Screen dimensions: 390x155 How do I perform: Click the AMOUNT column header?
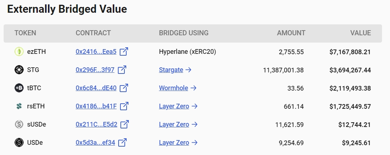pos(291,33)
